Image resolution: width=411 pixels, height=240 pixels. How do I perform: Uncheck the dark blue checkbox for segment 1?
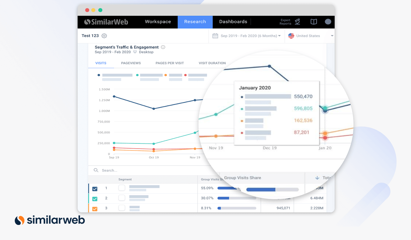95,189
